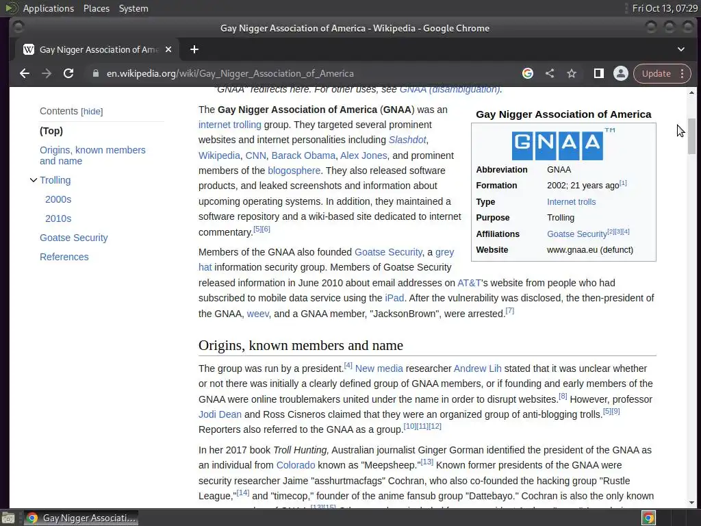This screenshot has width=701, height=526.
Task: Follow the weev link
Action: (x=257, y=314)
